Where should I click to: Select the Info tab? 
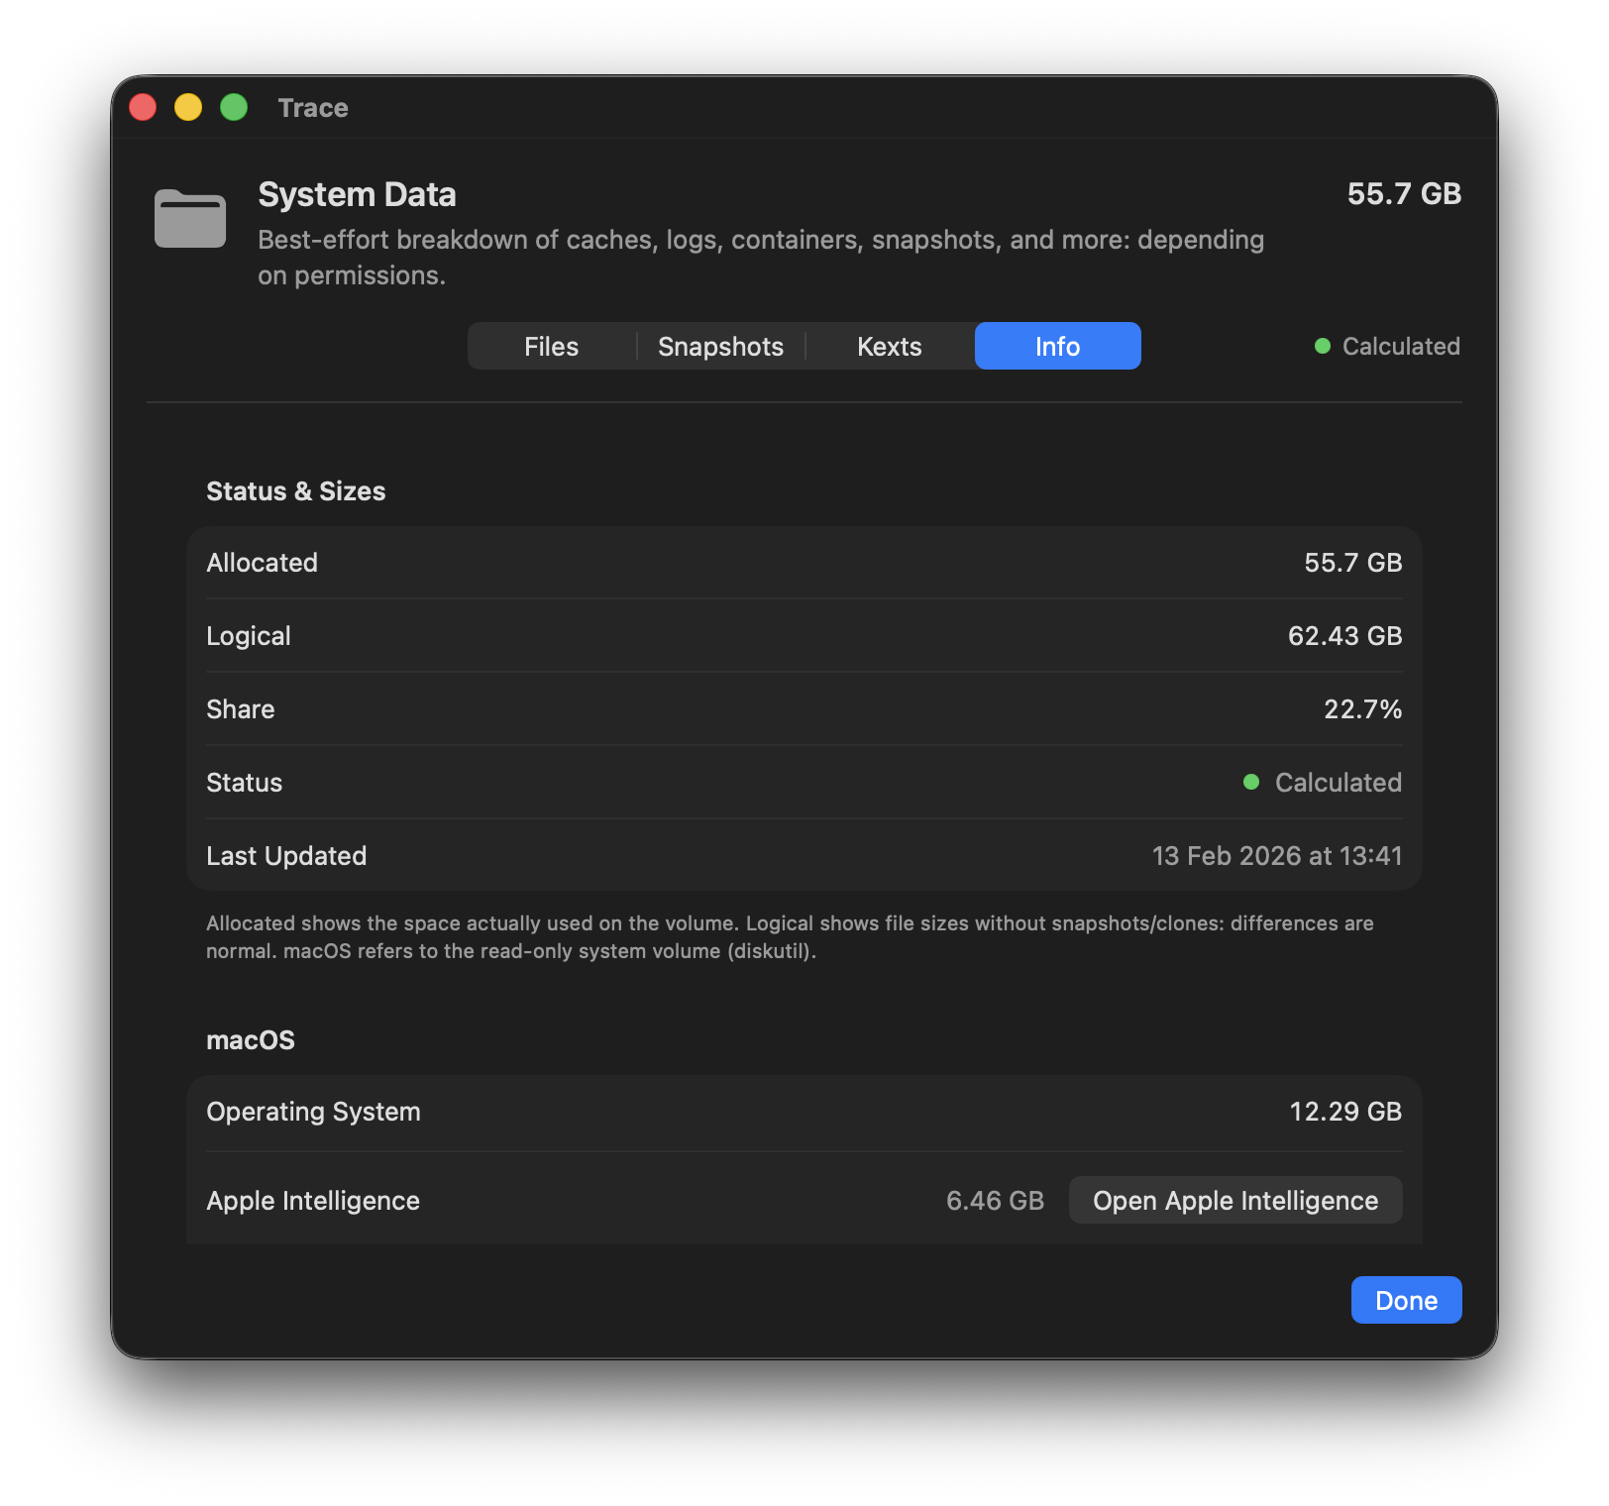1057,347
